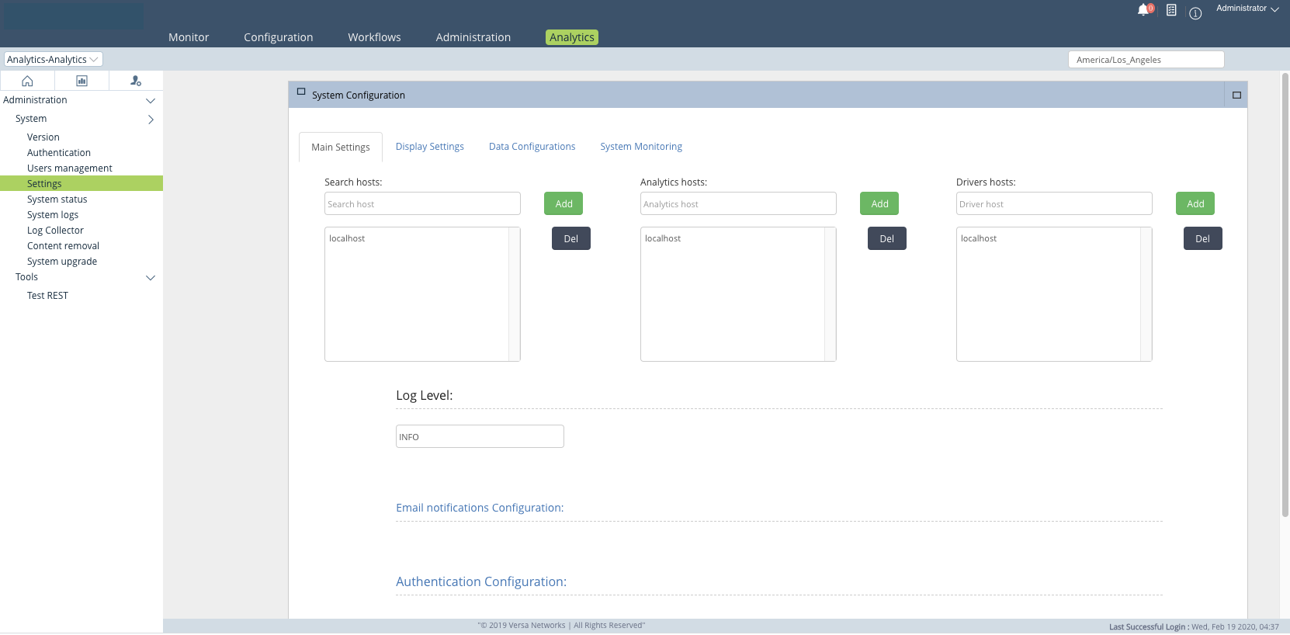Open the Workflows menu
Viewport: 1290px width, 635px height.
point(374,37)
